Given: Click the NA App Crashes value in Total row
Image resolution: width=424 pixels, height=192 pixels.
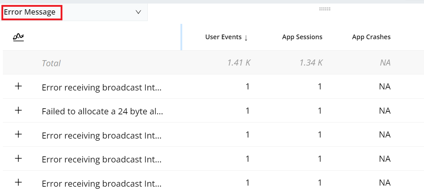Looking at the screenshot, I should 385,63.
